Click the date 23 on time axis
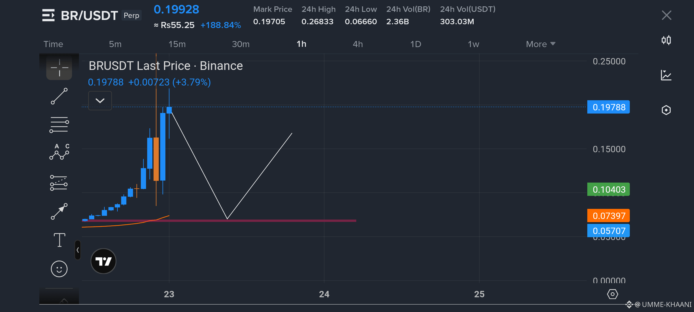The width and height of the screenshot is (694, 312). (169, 294)
